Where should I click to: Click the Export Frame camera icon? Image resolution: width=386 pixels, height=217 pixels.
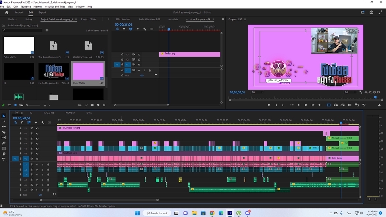[x=350, y=105]
